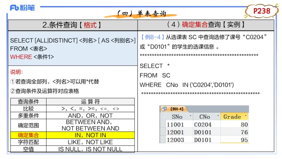Viewport: 282px width, 159px height.
Task: Click the Grade column header
Action: 234,117
